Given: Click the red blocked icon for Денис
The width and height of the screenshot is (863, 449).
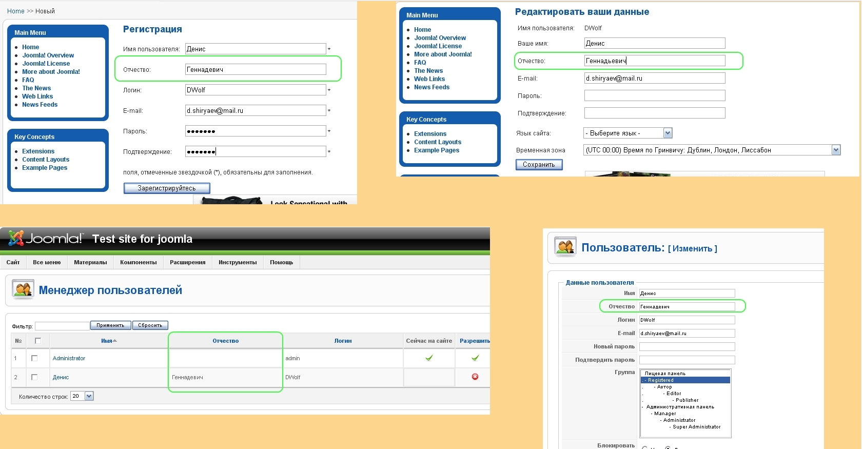Looking at the screenshot, I should tap(475, 377).
